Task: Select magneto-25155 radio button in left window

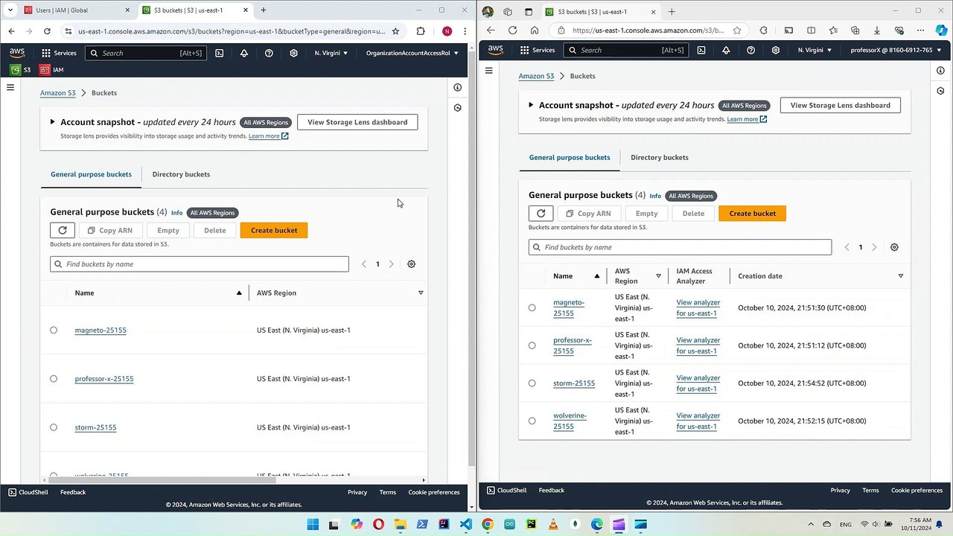Action: (x=54, y=331)
